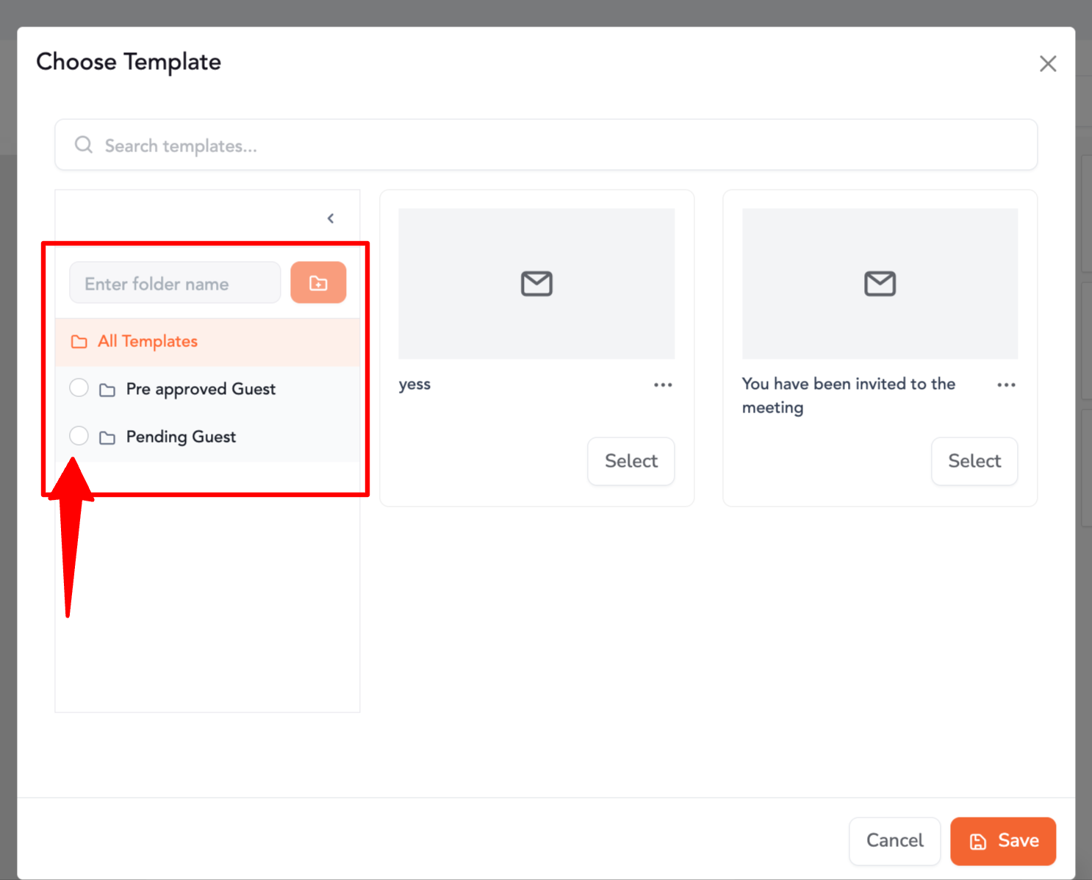Image resolution: width=1092 pixels, height=880 pixels.
Task: Click the folder icon beside Pre approved Guest
Action: pyautogui.click(x=107, y=390)
